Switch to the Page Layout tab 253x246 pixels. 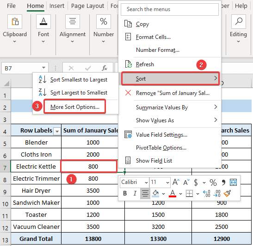point(87,6)
